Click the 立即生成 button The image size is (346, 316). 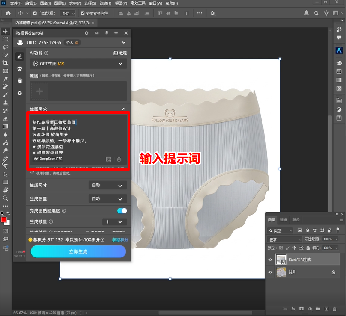(x=78, y=251)
